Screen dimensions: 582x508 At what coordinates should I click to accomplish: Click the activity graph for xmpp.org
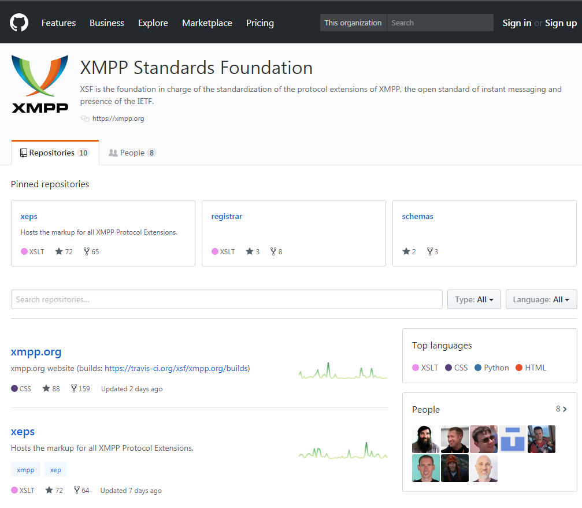343,371
